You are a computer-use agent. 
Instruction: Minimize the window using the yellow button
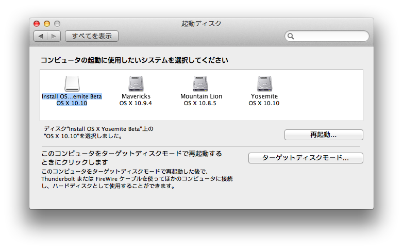[47, 24]
